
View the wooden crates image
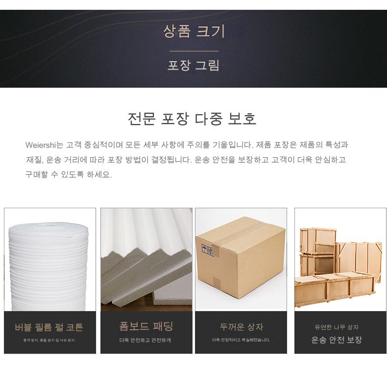[340, 259]
